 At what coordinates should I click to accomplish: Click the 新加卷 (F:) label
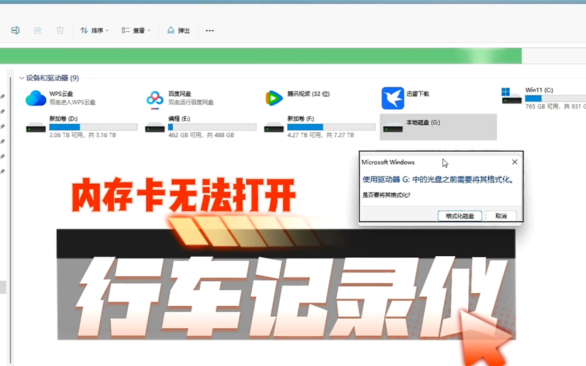pos(301,119)
